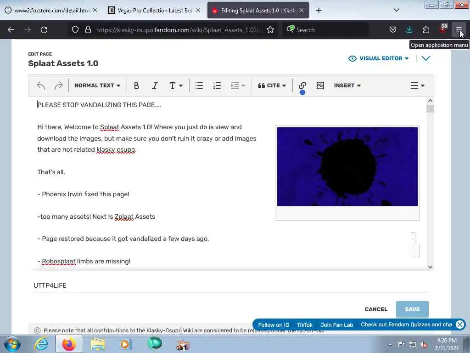Open the text style T dropdown
The width and height of the screenshot is (470, 353).
pos(176,85)
